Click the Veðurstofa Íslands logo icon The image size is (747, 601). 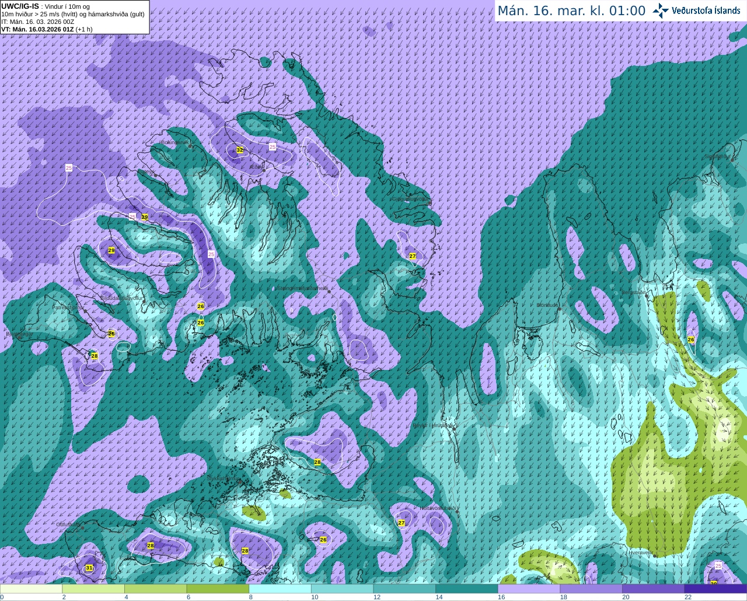click(660, 11)
